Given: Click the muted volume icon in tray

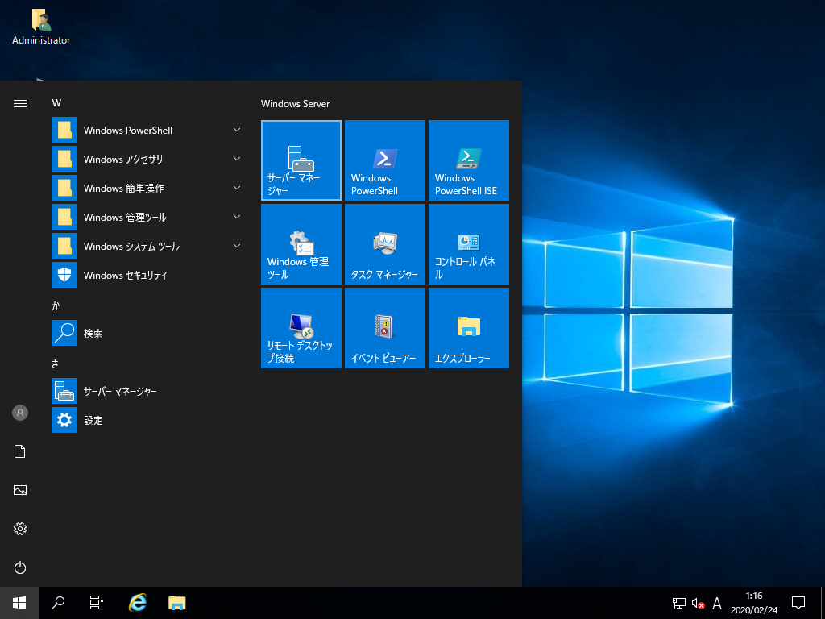Looking at the screenshot, I should click(698, 603).
